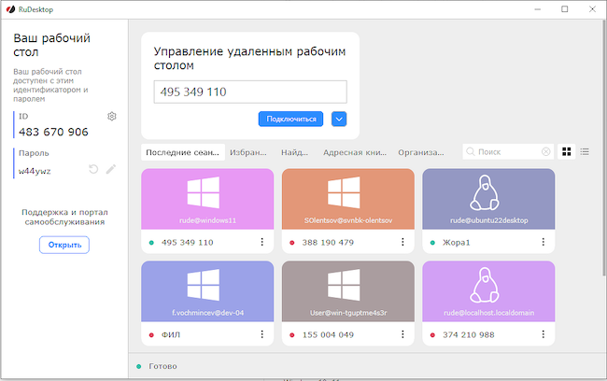
Task: Clear the search field with the X icon
Action: (x=546, y=152)
